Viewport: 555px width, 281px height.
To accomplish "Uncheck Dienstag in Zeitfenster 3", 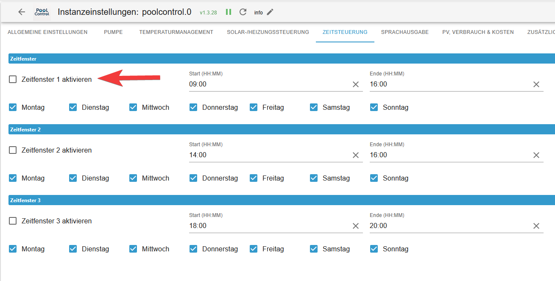I will tap(73, 249).
